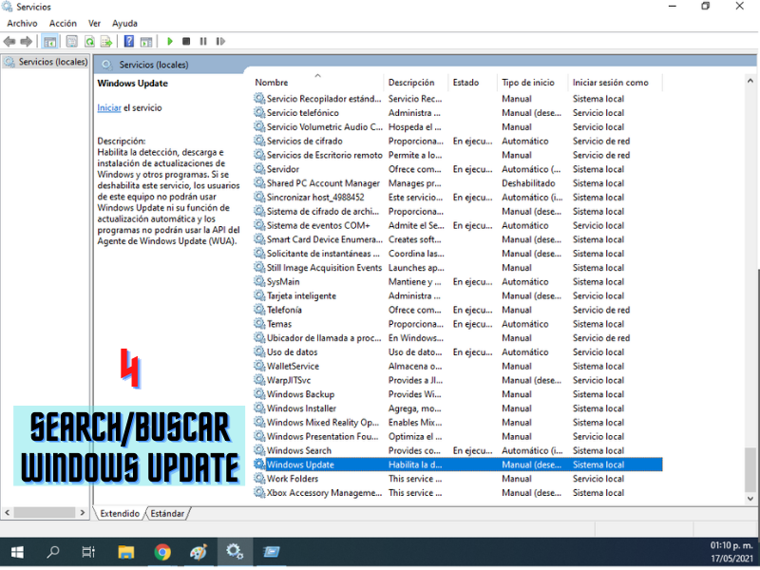Click the SysMain service gear icon
Screen dimensions: 760x570
[259, 281]
